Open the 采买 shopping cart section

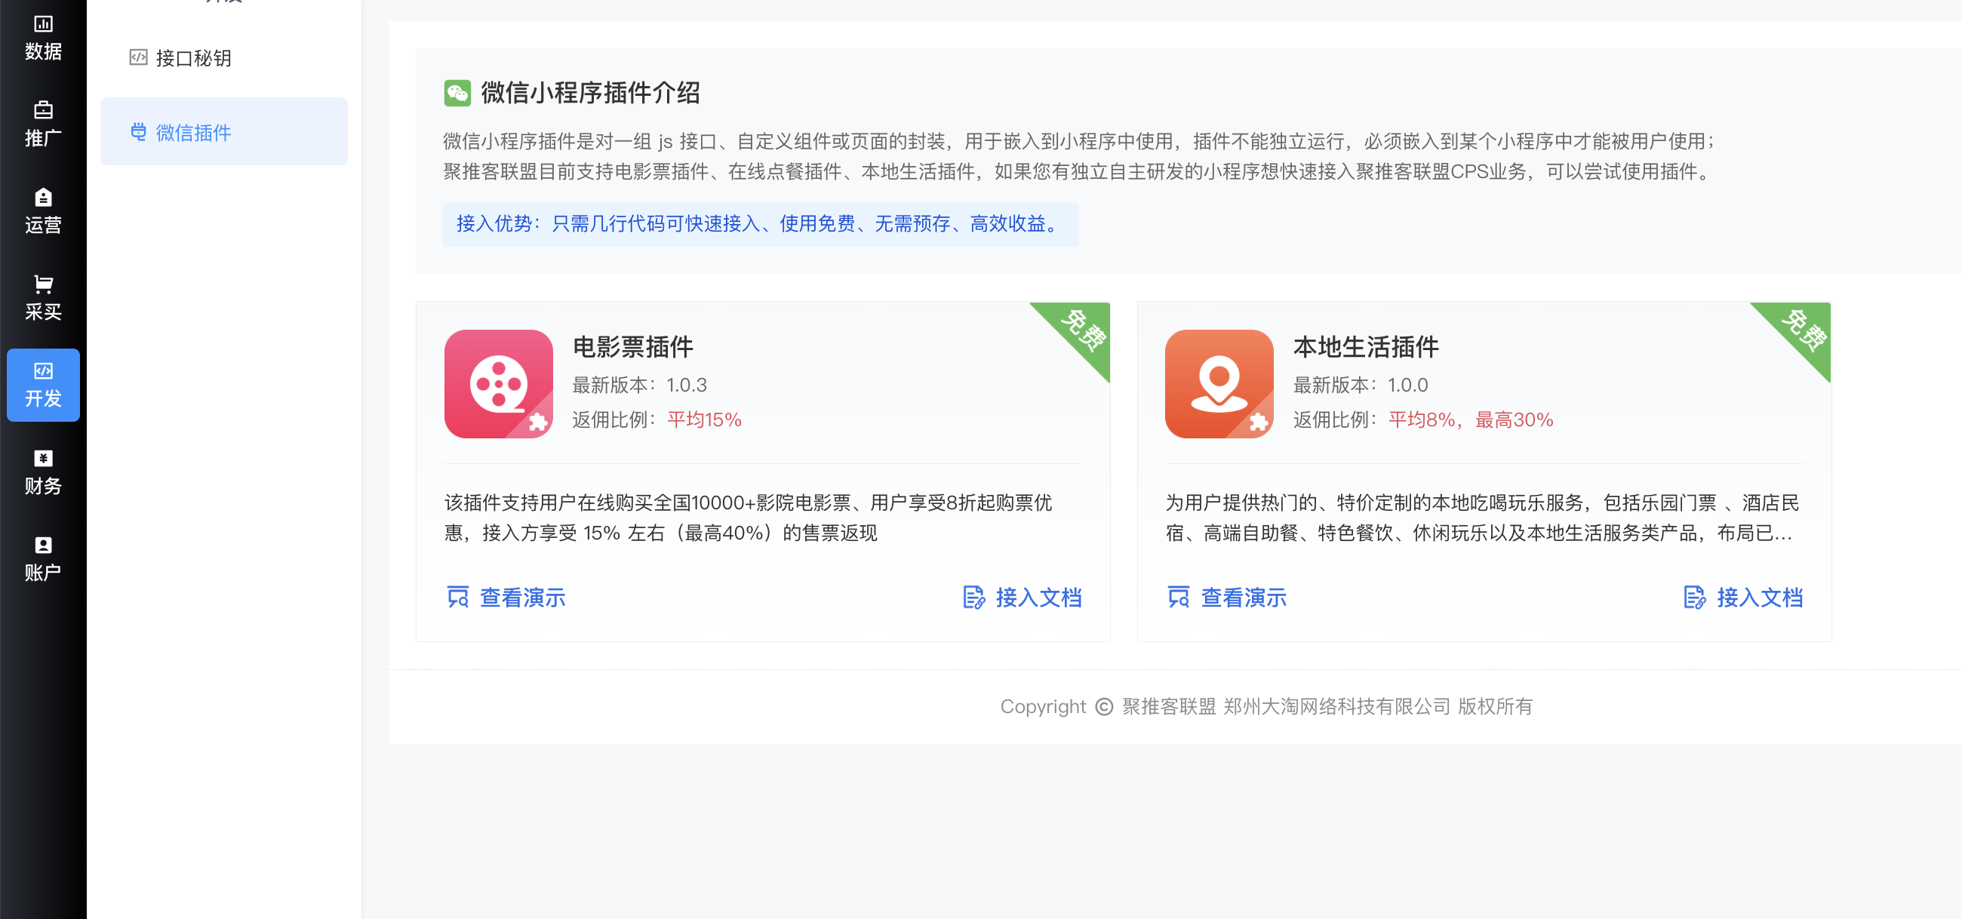point(43,298)
